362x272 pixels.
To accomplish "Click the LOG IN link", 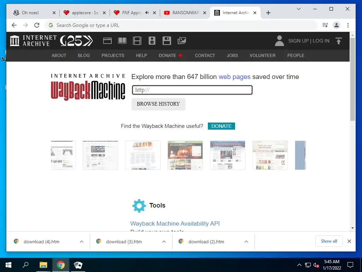I will tap(321, 41).
